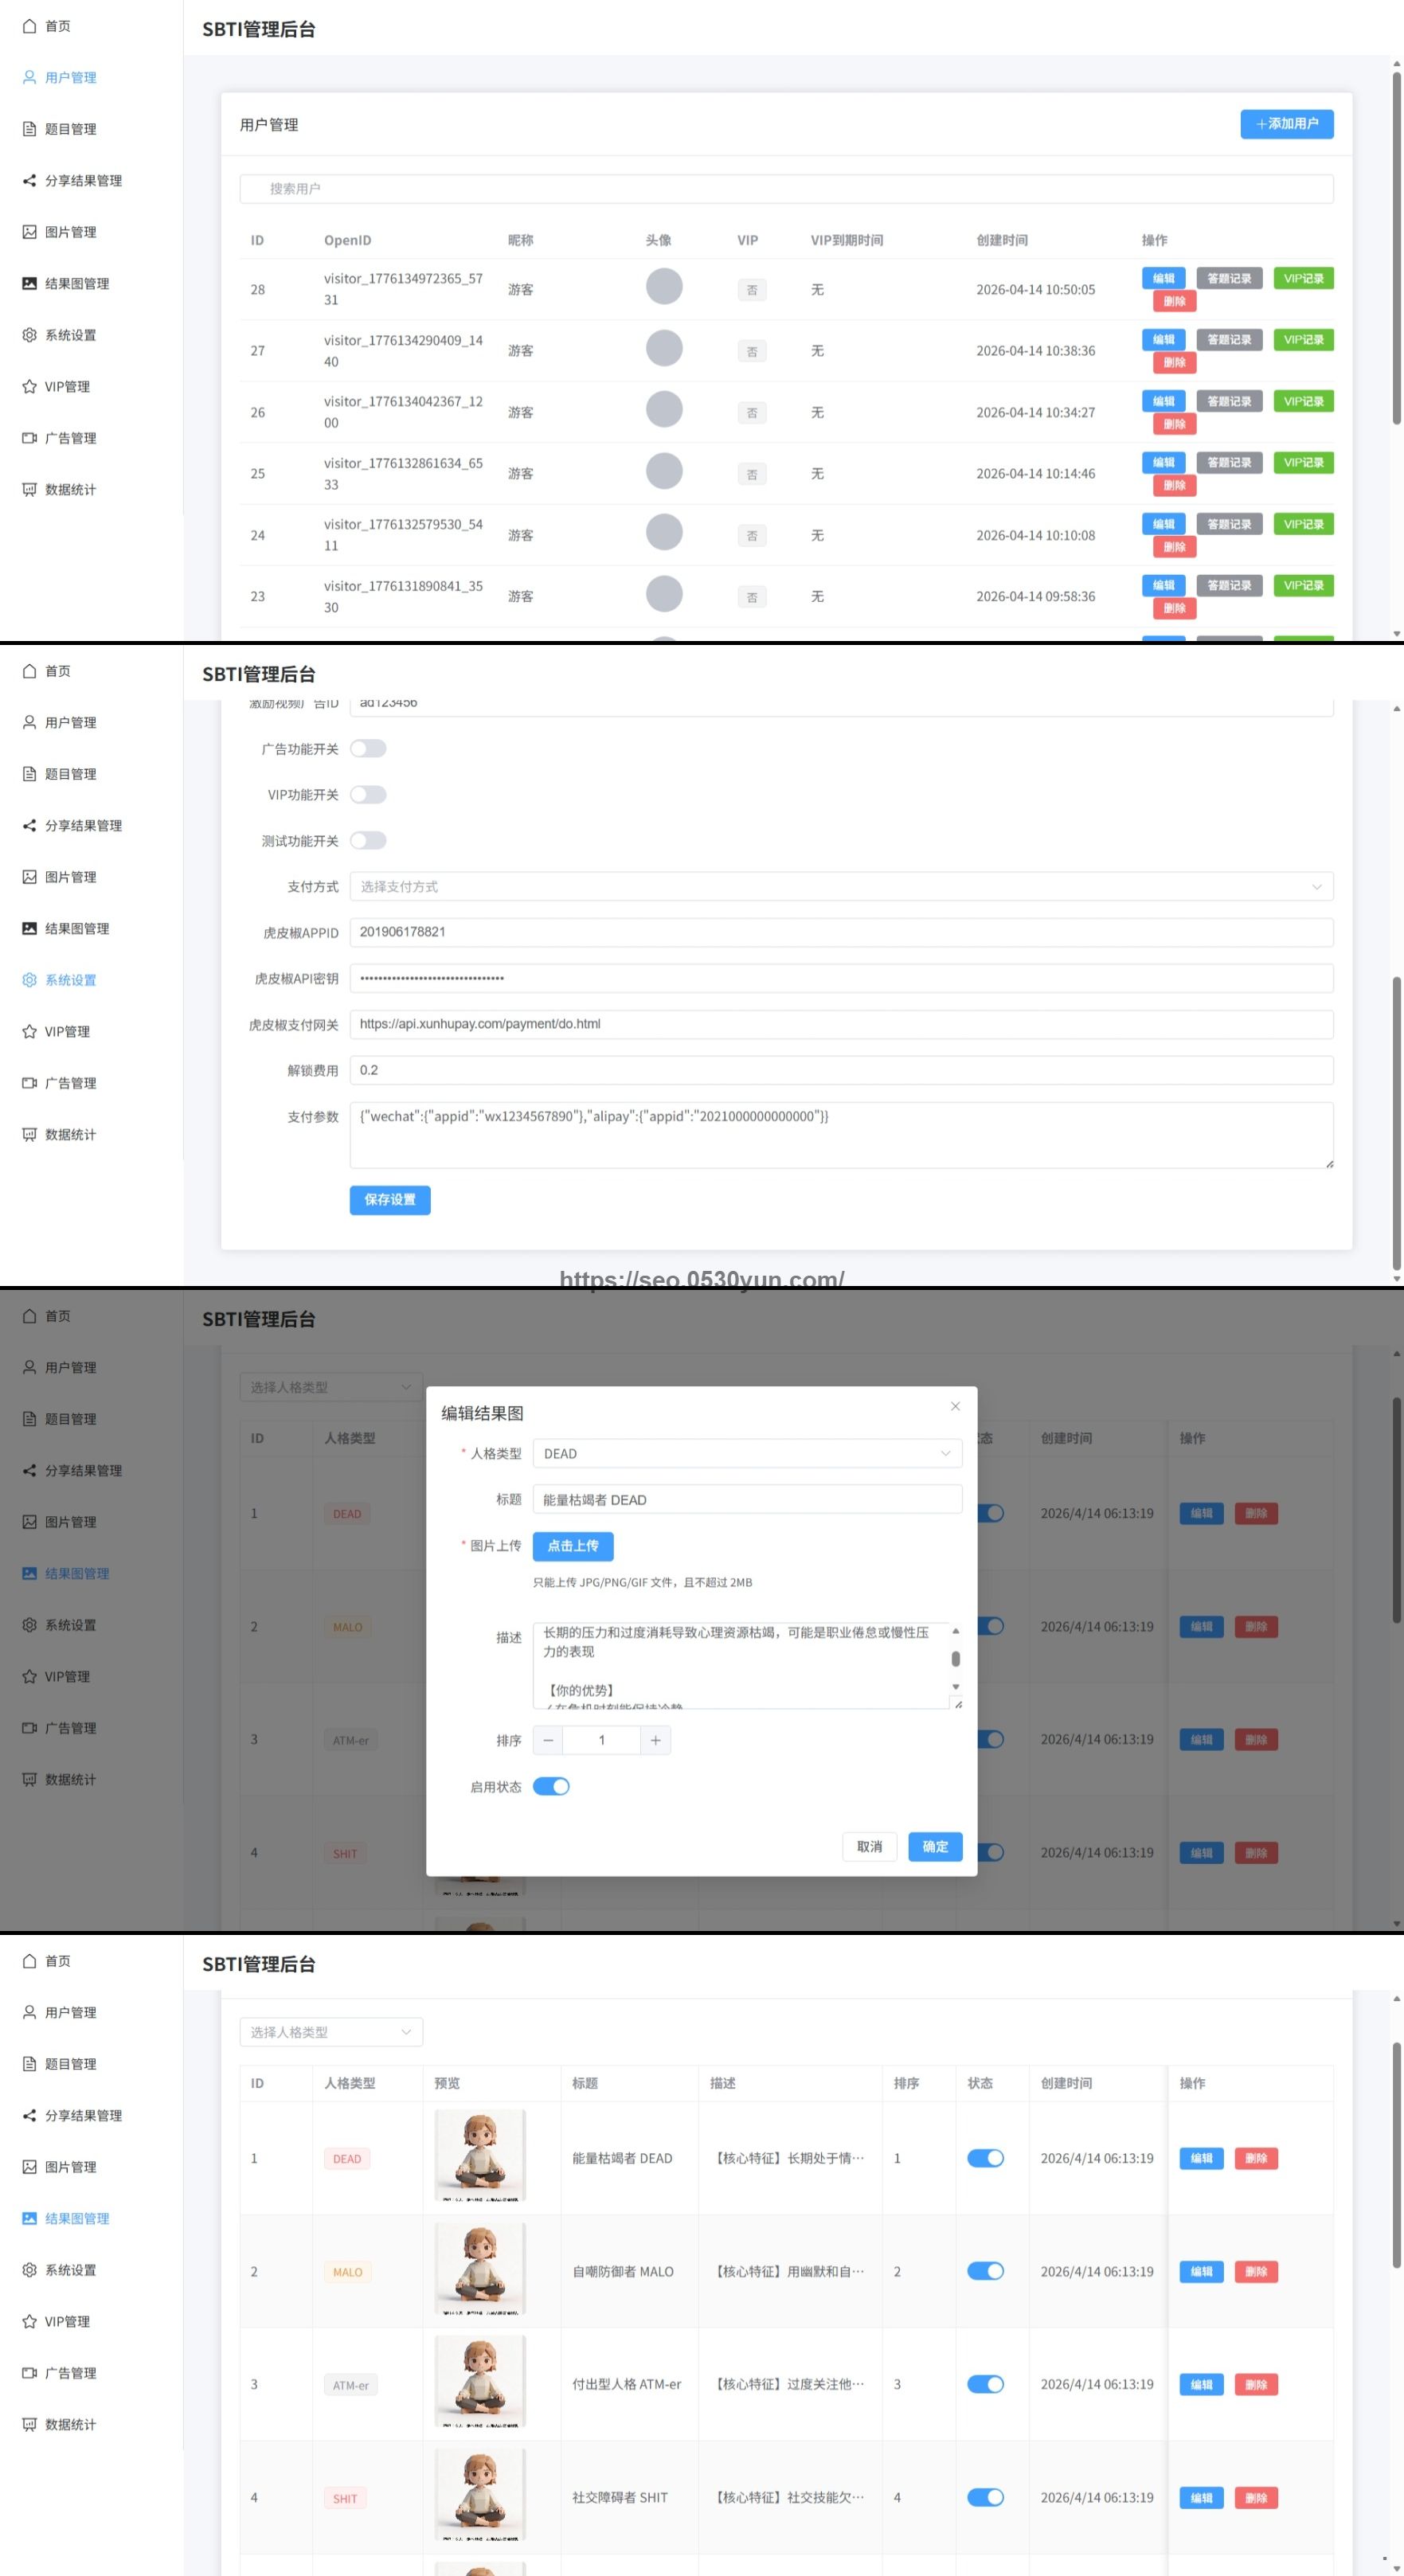Click 分享结果管理 share icon on user list screen
Image resolution: width=1404 pixels, height=2576 pixels.
tap(30, 181)
